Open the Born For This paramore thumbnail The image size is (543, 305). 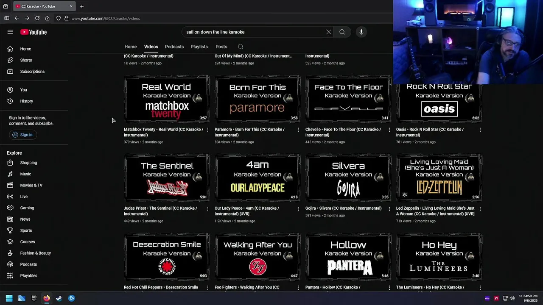pyautogui.click(x=258, y=99)
